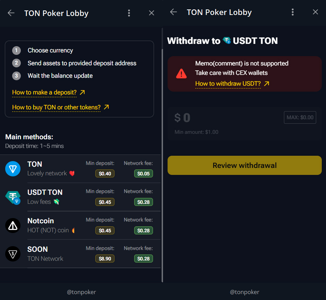The image size is (326, 300).
Task: Open 'How to withdraw USDT?' link
Action: tap(228, 84)
